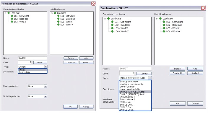Image resolution: width=208 pixels, height=113 pixels.
Task: Click LC1 diamond icon in NLULS1 list of load cases
Action: (58, 16)
